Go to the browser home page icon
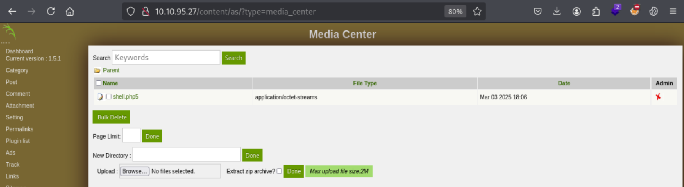The image size is (684, 187). coord(70,11)
